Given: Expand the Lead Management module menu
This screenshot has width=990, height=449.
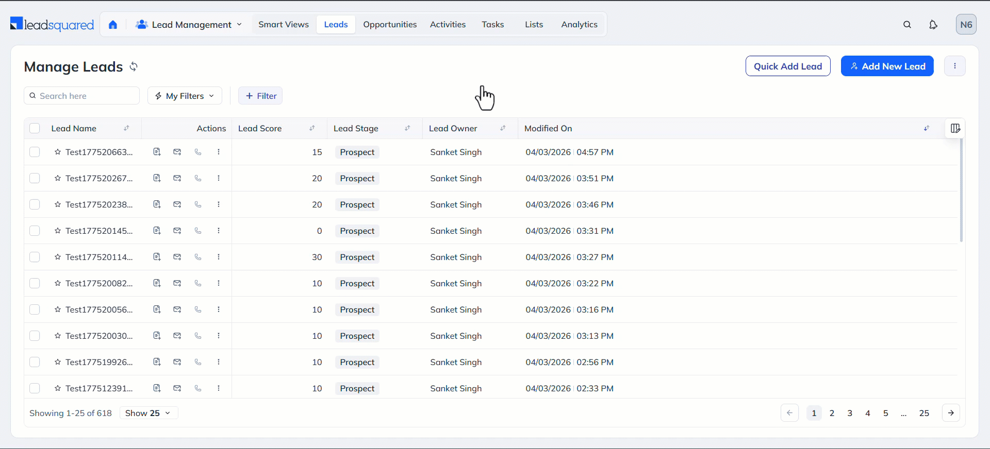Looking at the screenshot, I should (x=189, y=25).
